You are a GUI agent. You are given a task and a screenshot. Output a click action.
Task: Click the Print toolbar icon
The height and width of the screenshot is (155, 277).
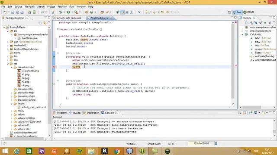point(22,12)
